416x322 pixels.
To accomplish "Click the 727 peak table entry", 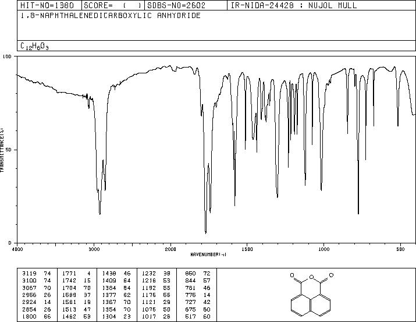I will click(x=198, y=302).
